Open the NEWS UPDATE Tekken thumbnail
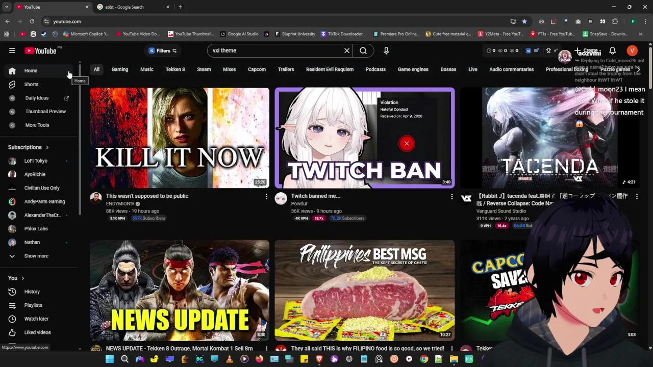The image size is (653, 367). point(180,290)
